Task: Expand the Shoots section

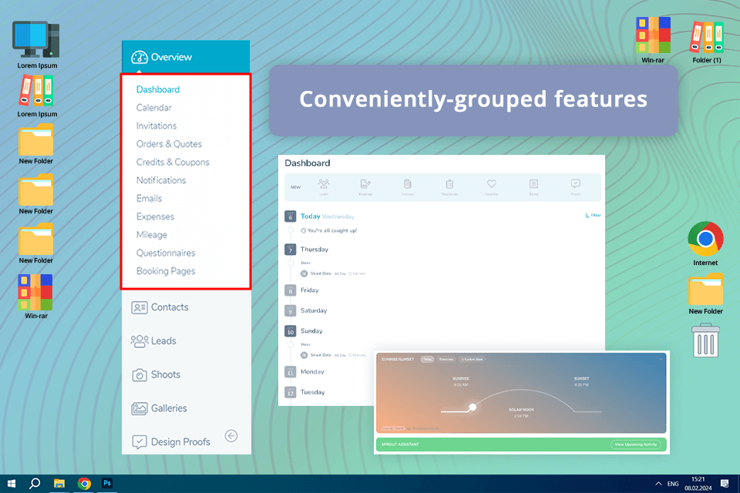Action: pyautogui.click(x=156, y=374)
